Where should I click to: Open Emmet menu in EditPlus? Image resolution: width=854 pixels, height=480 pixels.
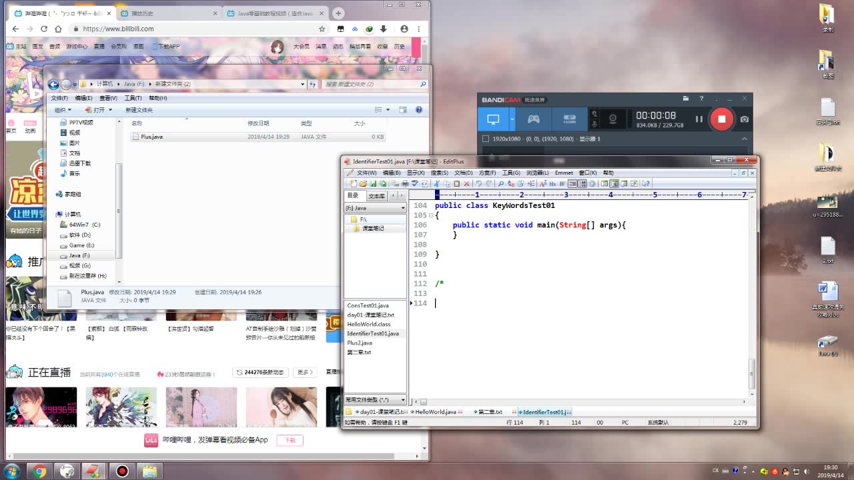[564, 173]
